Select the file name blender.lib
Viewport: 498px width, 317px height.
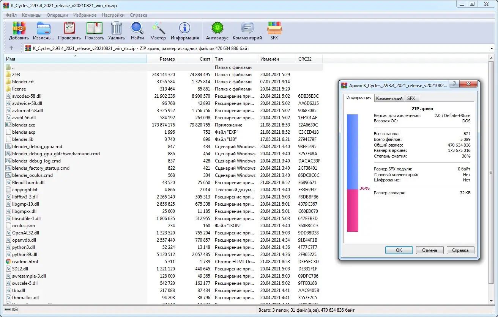tap(23, 139)
